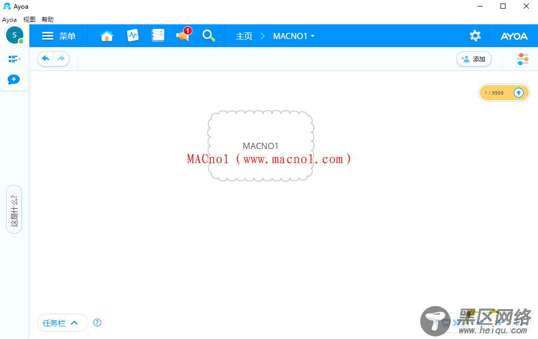Viewport: 538px width, 339px height.
Task: Expand the MACNO1 breadcrumb dropdown
Action: click(x=294, y=36)
